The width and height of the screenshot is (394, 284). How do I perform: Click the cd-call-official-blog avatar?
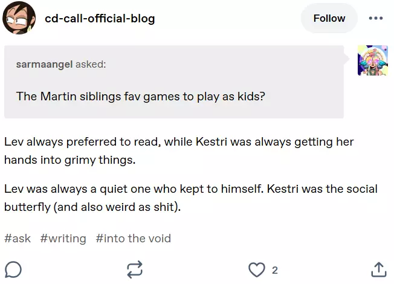[19, 18]
